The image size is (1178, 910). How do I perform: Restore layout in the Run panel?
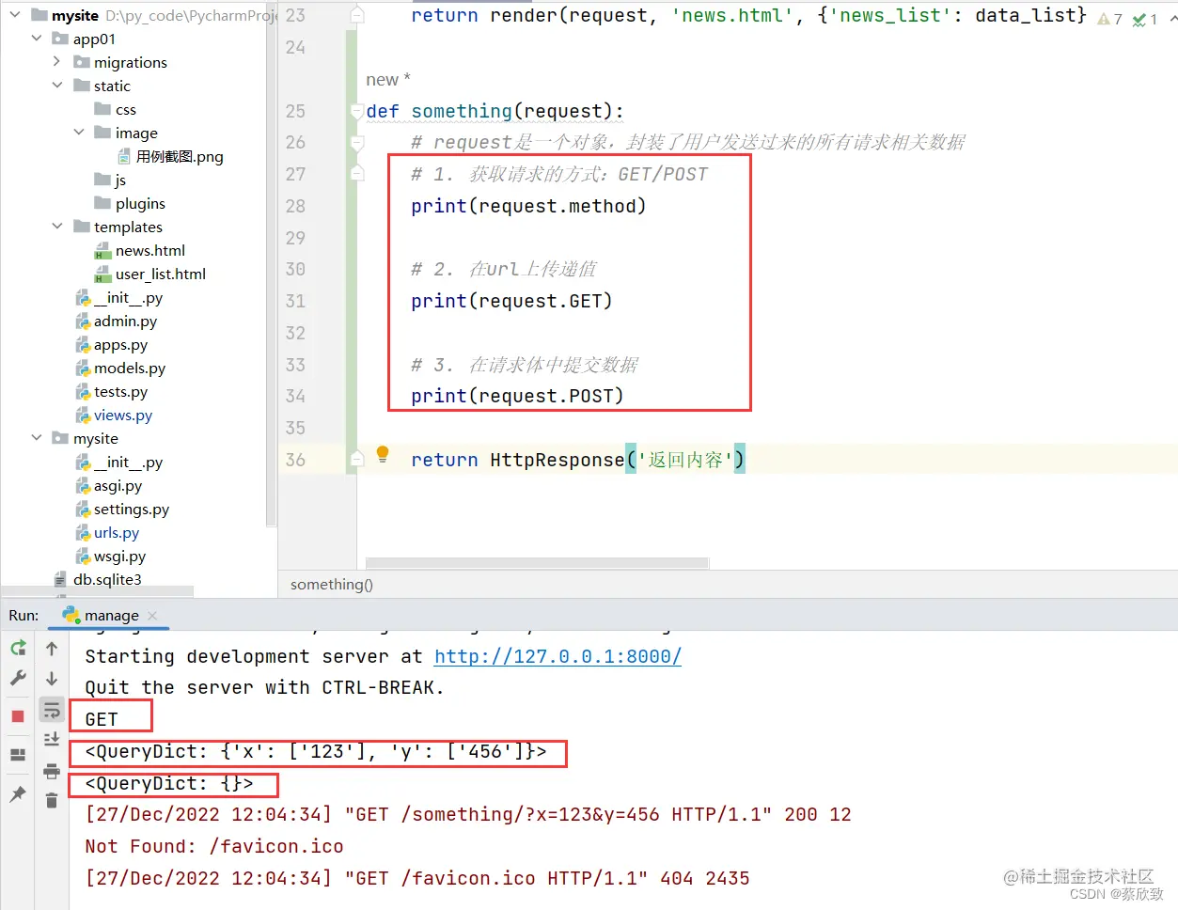(18, 755)
